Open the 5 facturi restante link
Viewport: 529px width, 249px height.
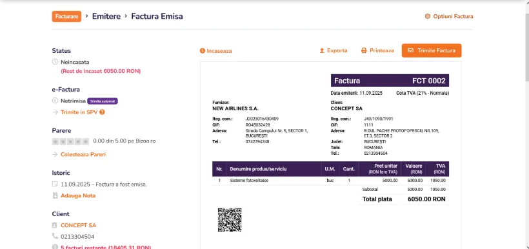pyautogui.click(x=106, y=247)
